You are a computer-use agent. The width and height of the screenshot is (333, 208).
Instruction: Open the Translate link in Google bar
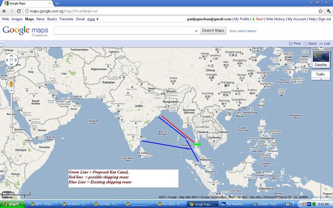66,19
